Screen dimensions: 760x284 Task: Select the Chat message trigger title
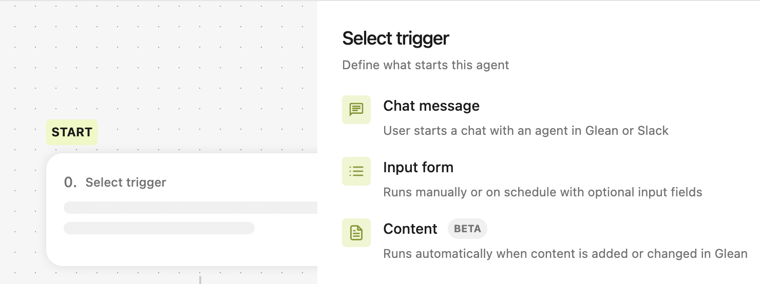[x=431, y=106]
